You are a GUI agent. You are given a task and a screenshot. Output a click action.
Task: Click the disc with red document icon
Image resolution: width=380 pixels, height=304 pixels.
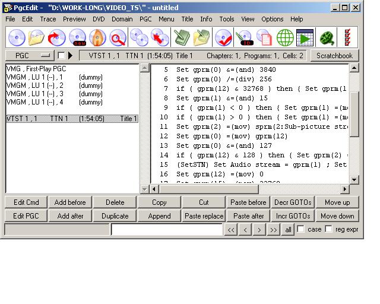[264, 37]
